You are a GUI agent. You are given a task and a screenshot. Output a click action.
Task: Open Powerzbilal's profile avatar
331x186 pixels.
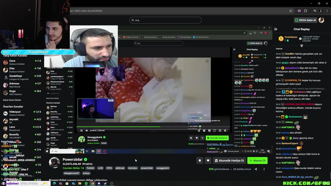point(54,162)
